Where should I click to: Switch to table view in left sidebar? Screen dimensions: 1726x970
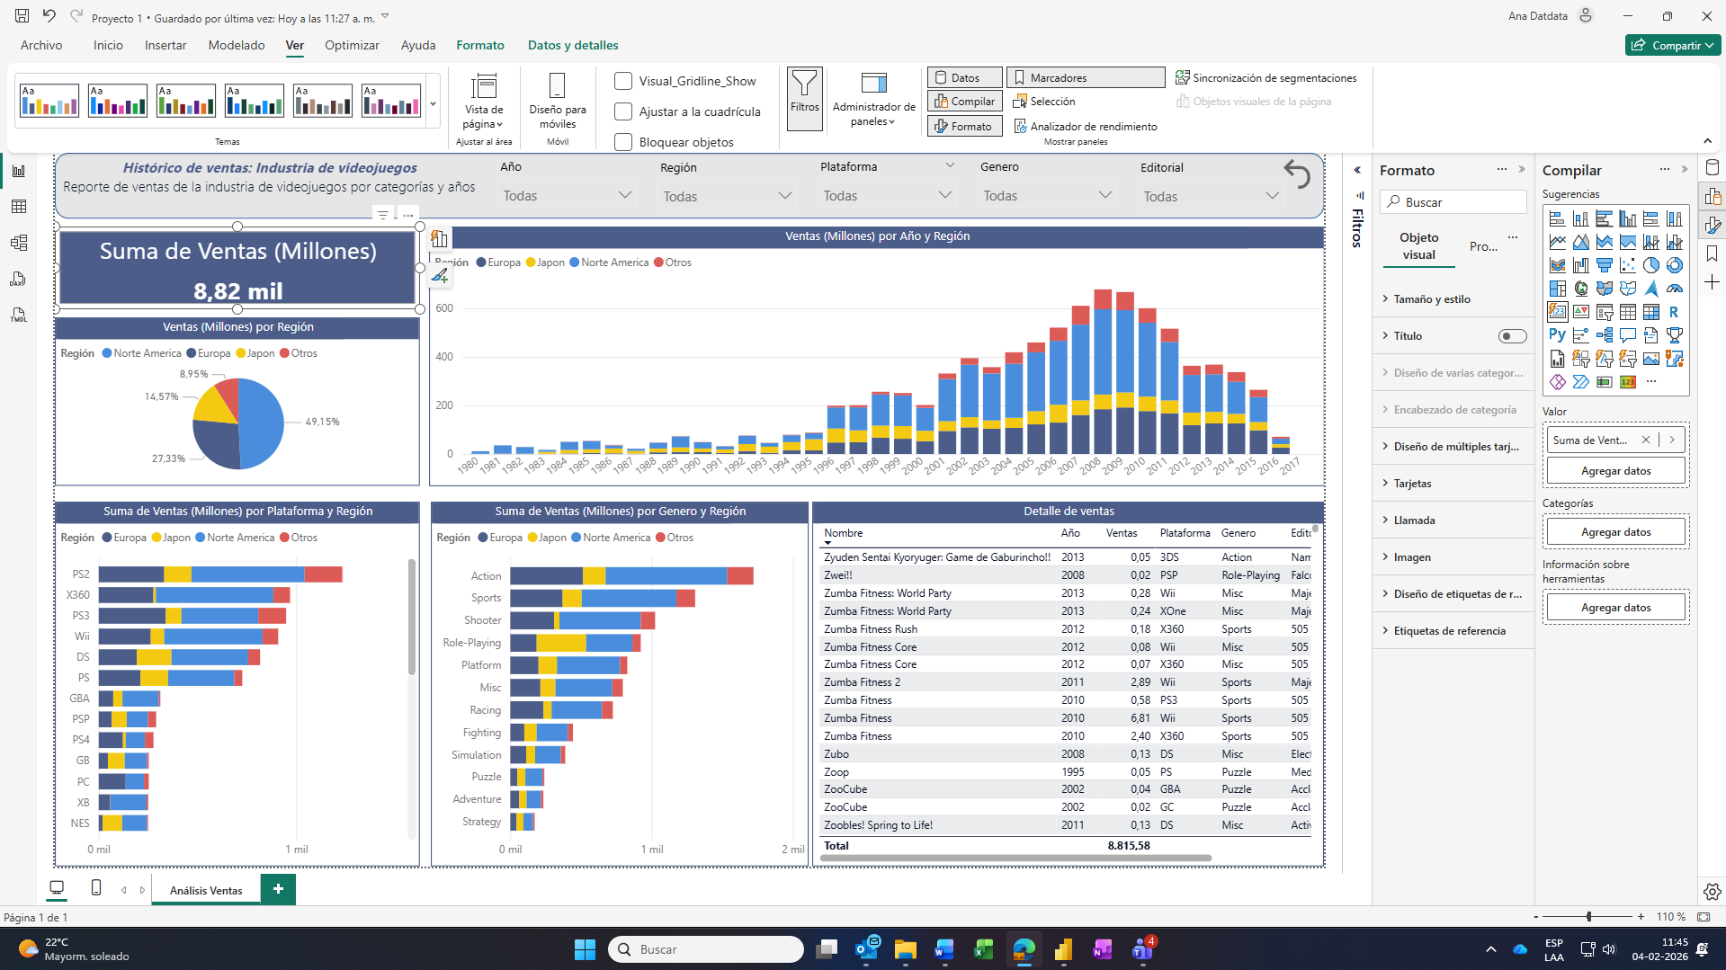19,207
